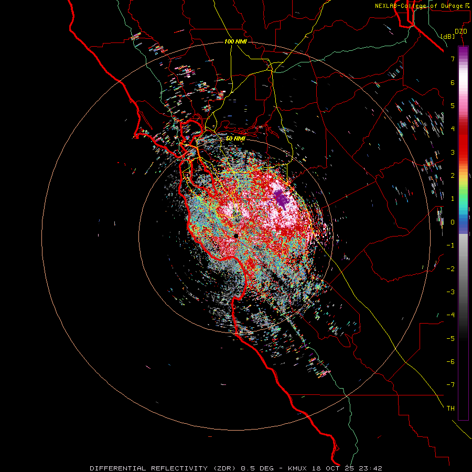The width and height of the screenshot is (472, 472).
Task: Click the "[dB]" unit label
Action: 448,36
